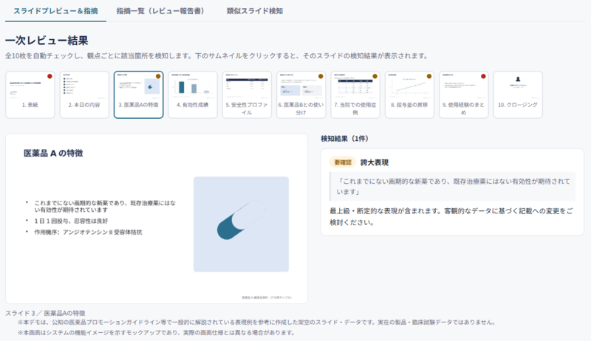The height and width of the screenshot is (341, 591).
Task: Select slide thumbnail 6. 医薬品Bとの使い分け
Action: point(301,95)
